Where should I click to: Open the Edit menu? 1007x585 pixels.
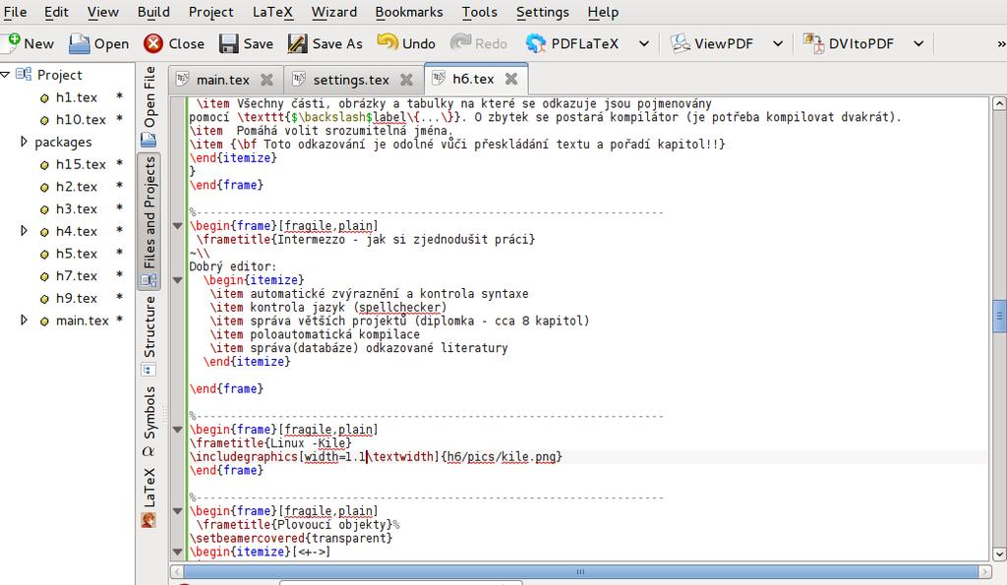coord(56,12)
